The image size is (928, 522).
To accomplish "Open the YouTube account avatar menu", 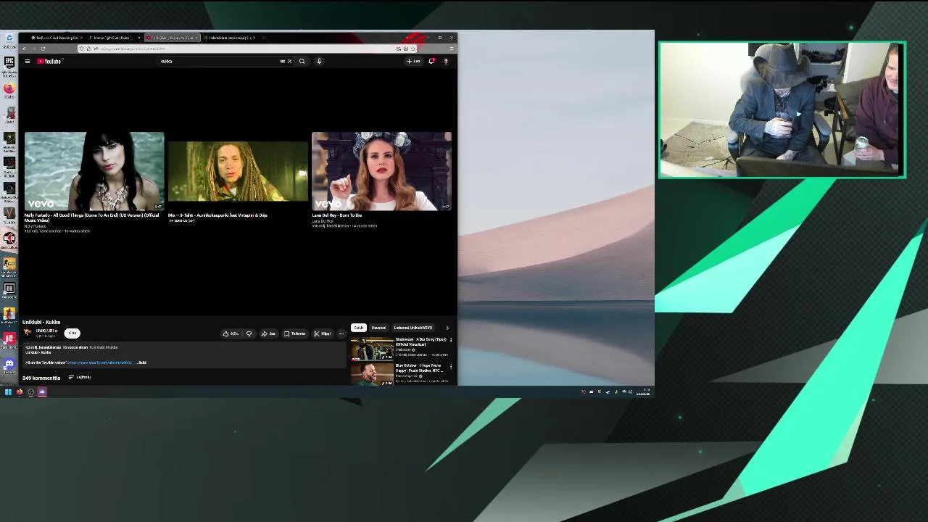I will pyautogui.click(x=446, y=61).
